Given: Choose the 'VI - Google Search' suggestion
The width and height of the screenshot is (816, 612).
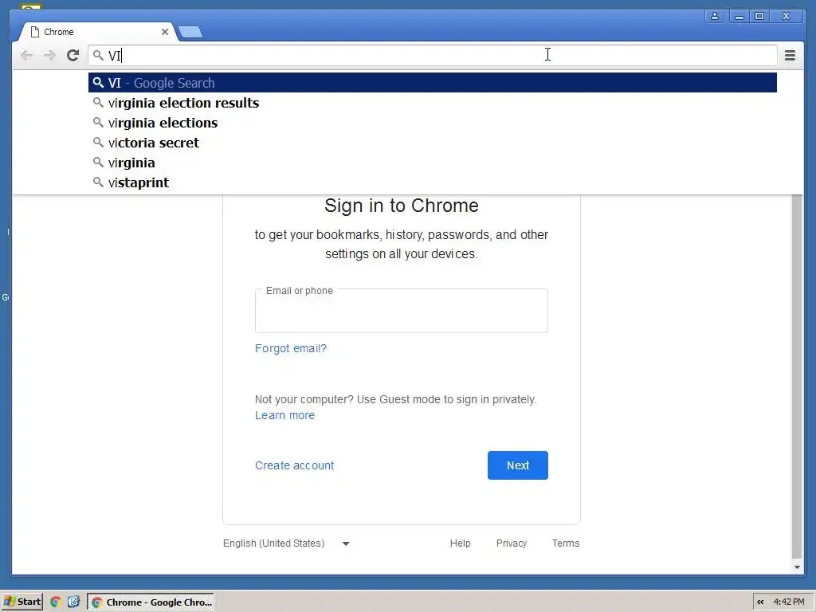Looking at the screenshot, I should [432, 83].
